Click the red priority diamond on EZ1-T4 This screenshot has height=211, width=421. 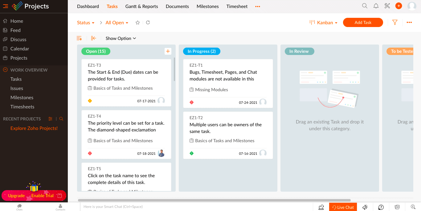(x=90, y=153)
